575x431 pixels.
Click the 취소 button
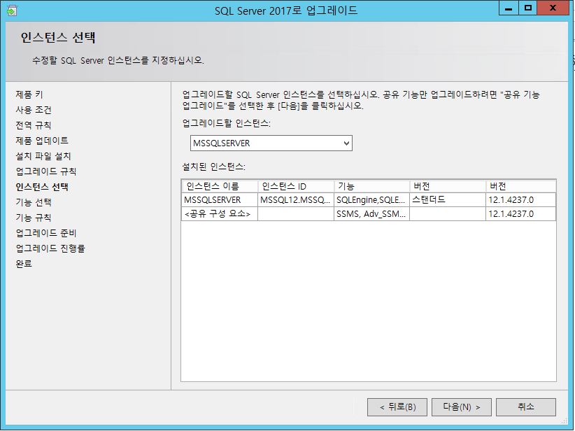(x=526, y=407)
